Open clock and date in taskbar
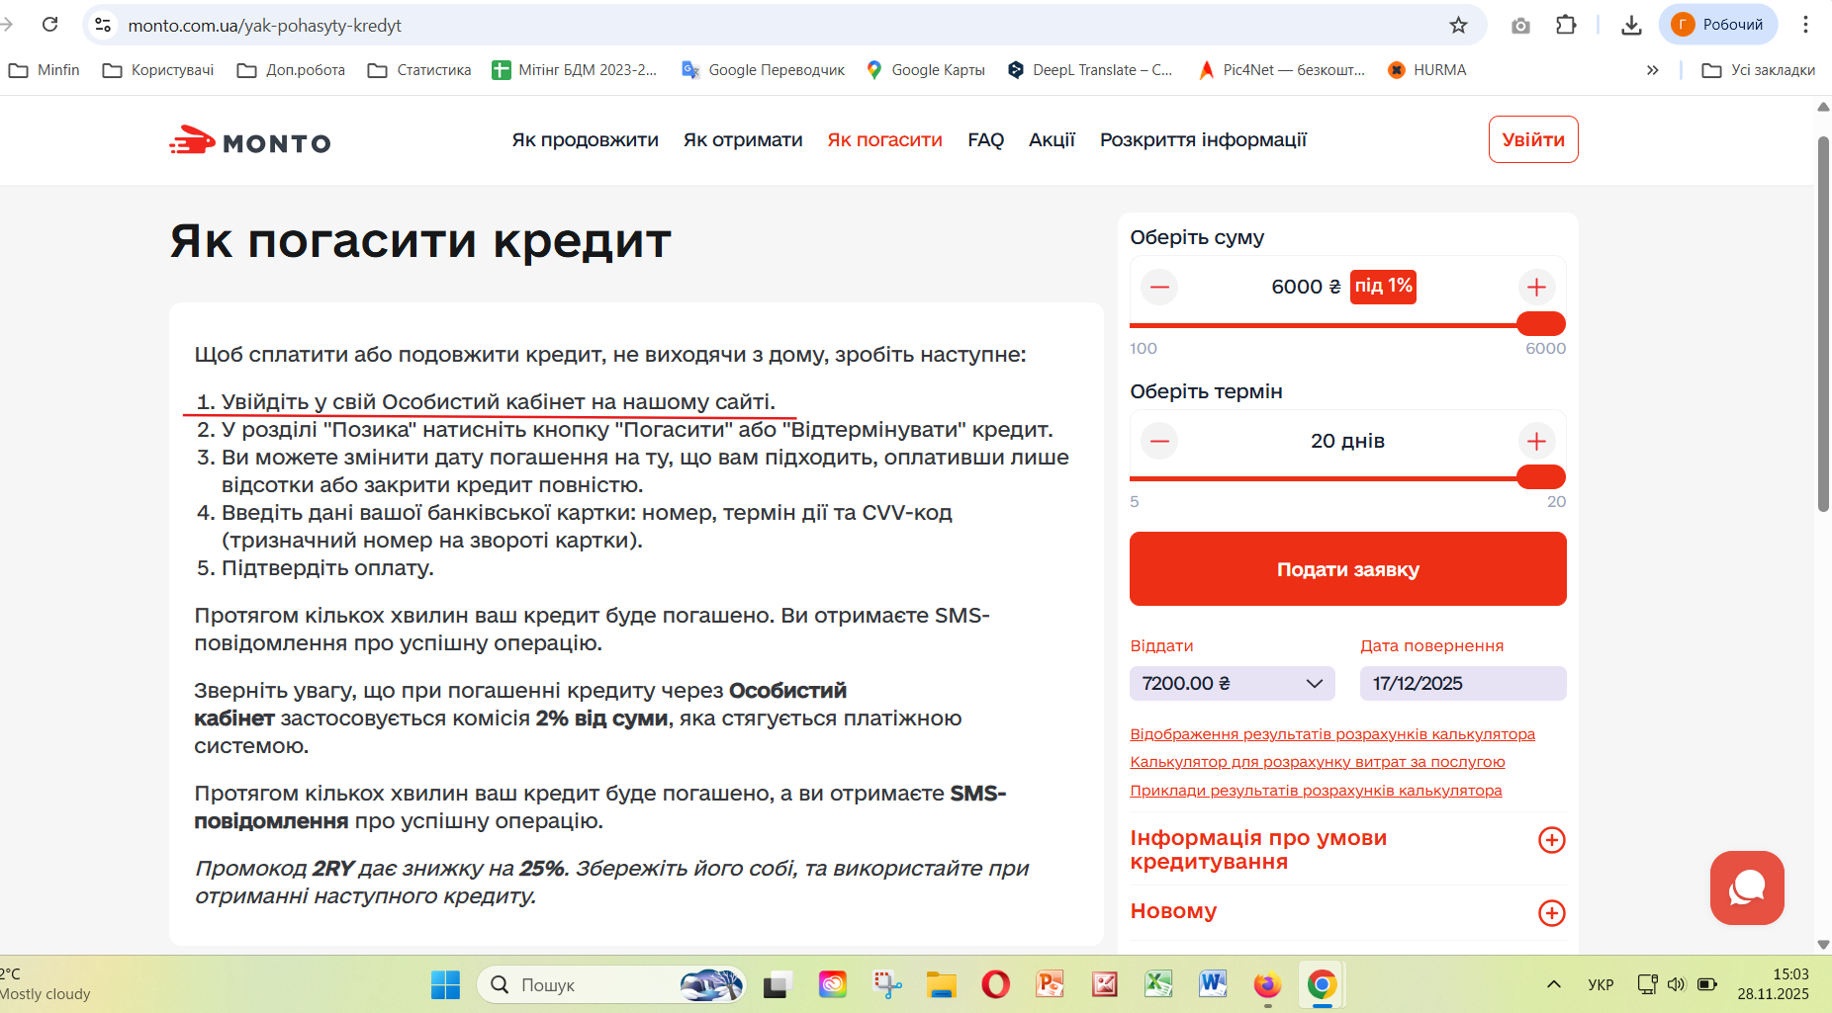This screenshot has height=1013, width=1832. (x=1773, y=984)
